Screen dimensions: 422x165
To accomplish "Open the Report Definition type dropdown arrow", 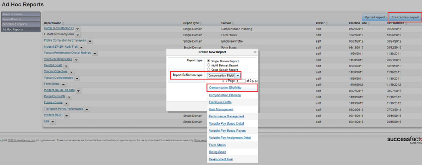I will (x=238, y=75).
